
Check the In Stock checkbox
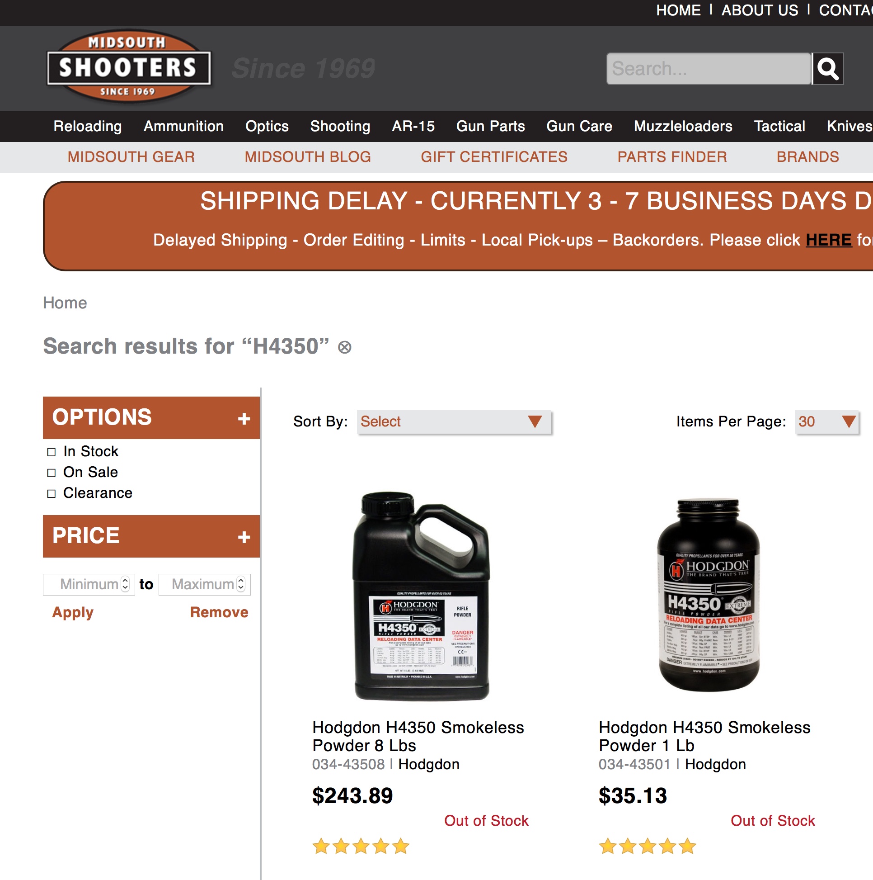tap(52, 452)
